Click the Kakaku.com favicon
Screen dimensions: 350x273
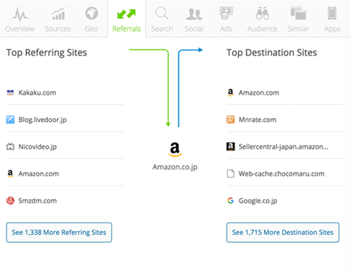click(10, 92)
